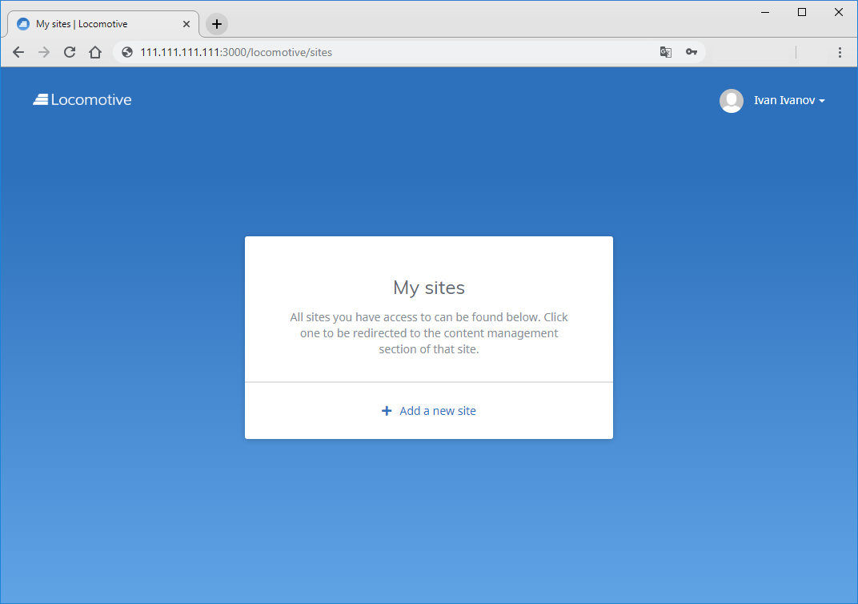Click Ivan Ivanov's avatar icon
The image size is (858, 604).
[731, 100]
